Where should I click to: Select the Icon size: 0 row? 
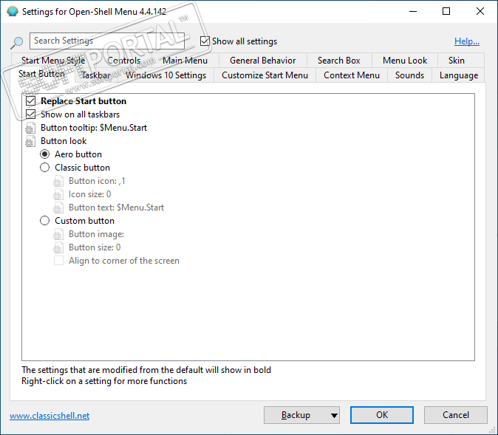[x=89, y=194]
